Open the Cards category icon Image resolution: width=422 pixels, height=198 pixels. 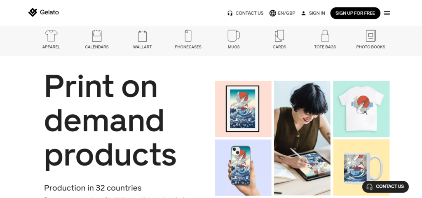[x=279, y=36]
